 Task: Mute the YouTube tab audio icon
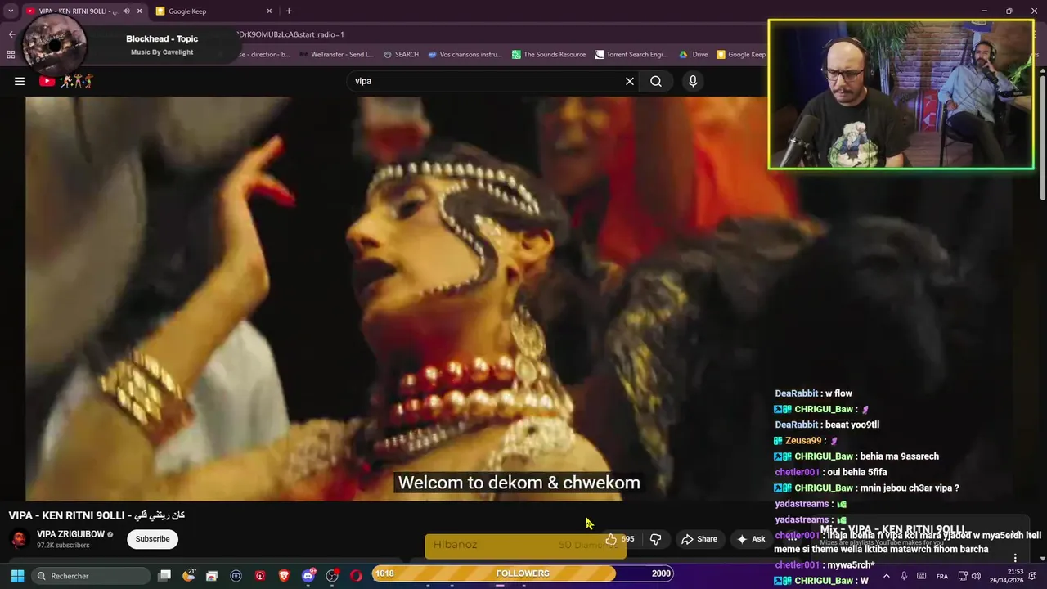pyautogui.click(x=126, y=11)
